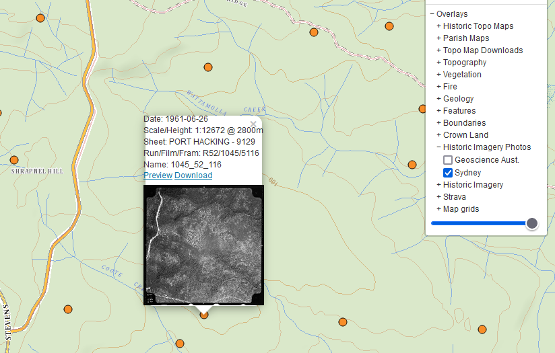Screen dimensions: 555x353
Task: Select photo marker above Shrapnel Hill label
Action: coord(14,160)
